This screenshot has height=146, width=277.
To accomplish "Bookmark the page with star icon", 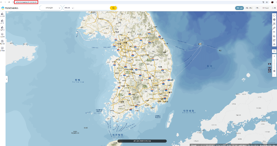I will click(267, 2).
